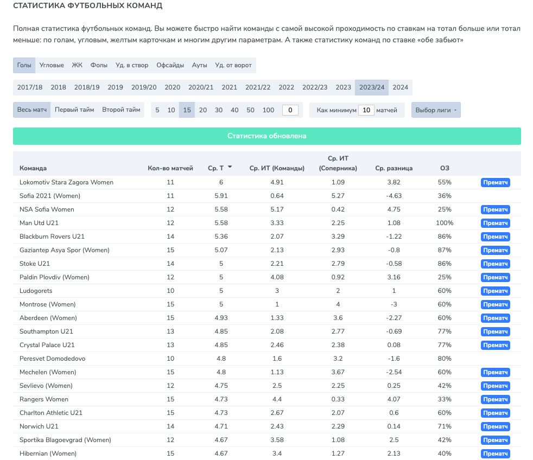Focus the custom match count field
Screen dimensions: 533x460
pos(290,110)
